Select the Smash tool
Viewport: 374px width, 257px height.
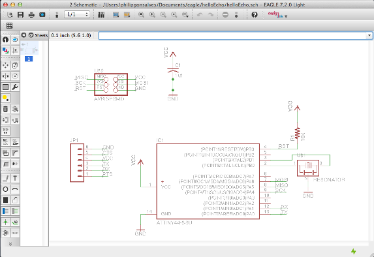[x=5, y=153]
